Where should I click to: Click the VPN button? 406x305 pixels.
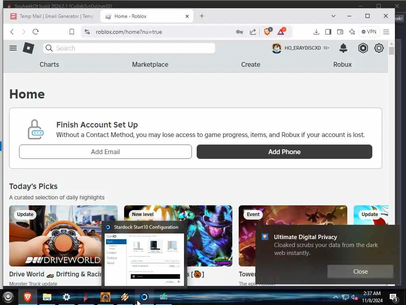coord(369,32)
